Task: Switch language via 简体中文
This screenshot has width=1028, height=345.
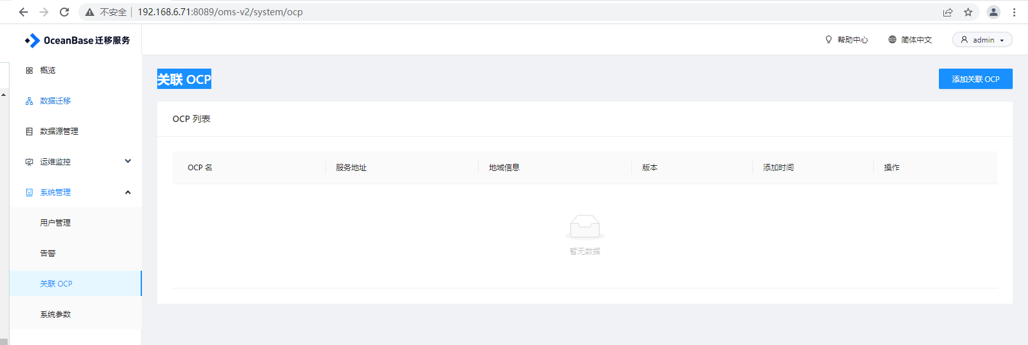Action: click(x=917, y=40)
